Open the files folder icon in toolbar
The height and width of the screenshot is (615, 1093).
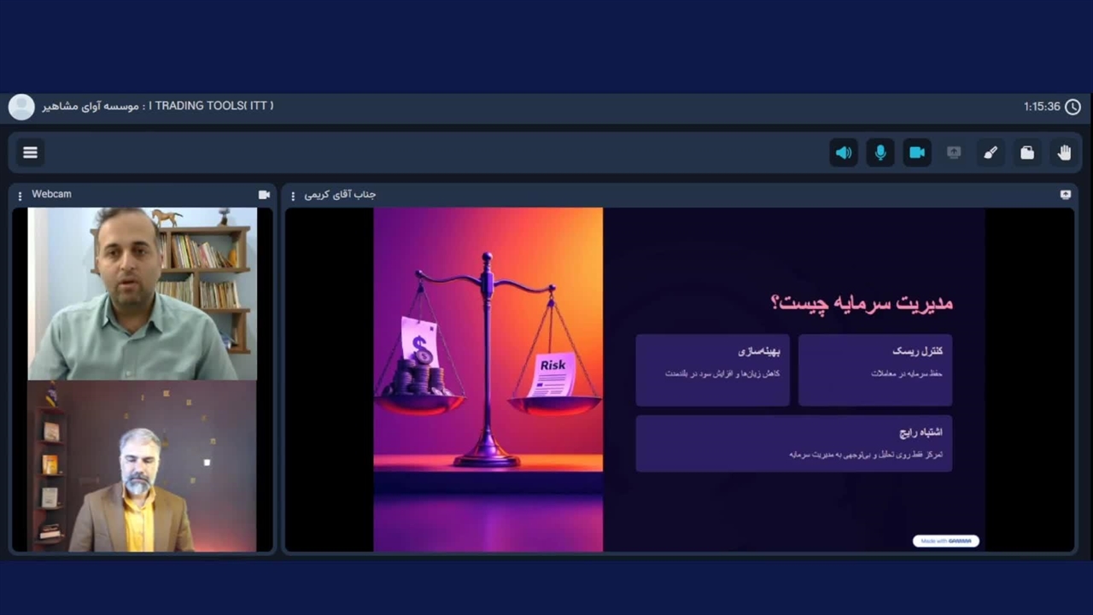(1027, 153)
